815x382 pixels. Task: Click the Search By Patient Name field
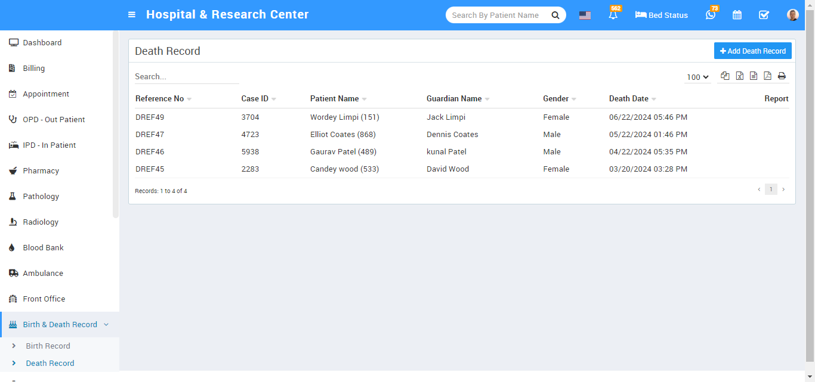coord(497,15)
